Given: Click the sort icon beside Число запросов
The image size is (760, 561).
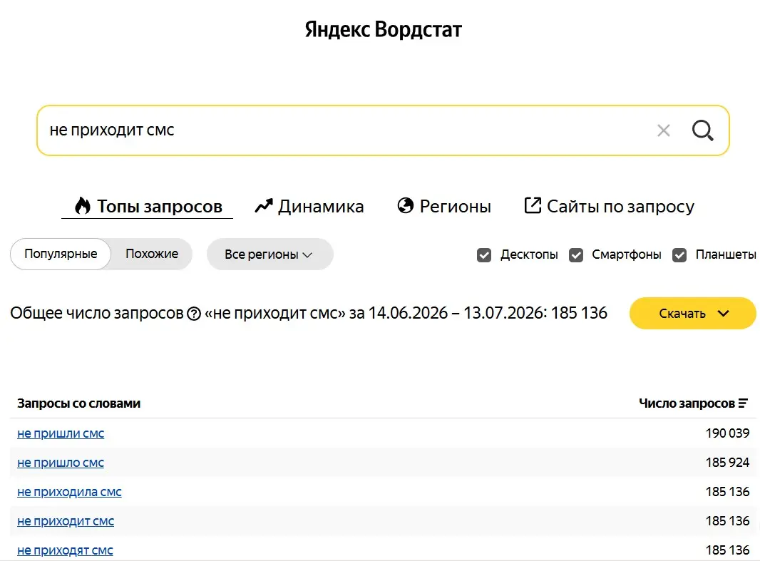Looking at the screenshot, I should 743,403.
